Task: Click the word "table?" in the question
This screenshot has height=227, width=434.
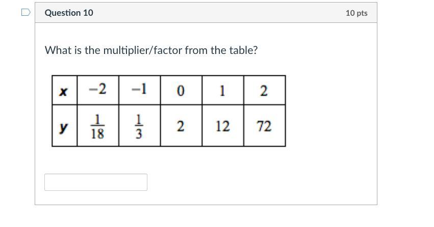Action: [x=244, y=50]
